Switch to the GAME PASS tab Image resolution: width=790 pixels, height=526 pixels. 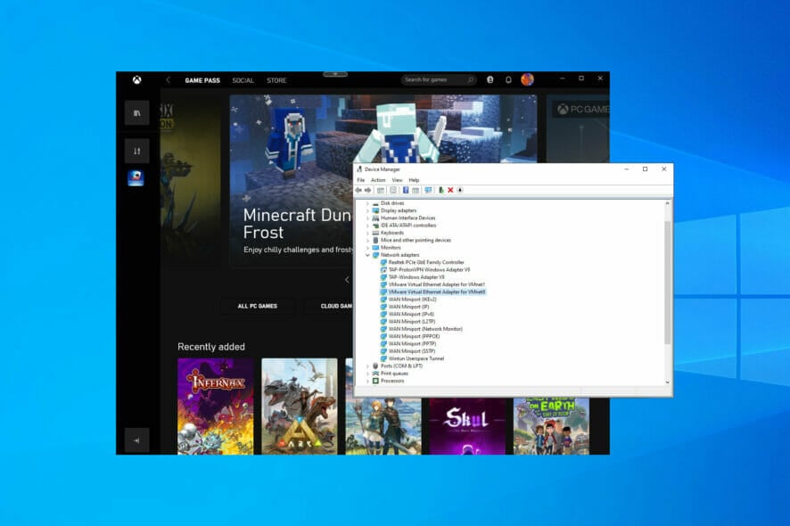pyautogui.click(x=202, y=80)
